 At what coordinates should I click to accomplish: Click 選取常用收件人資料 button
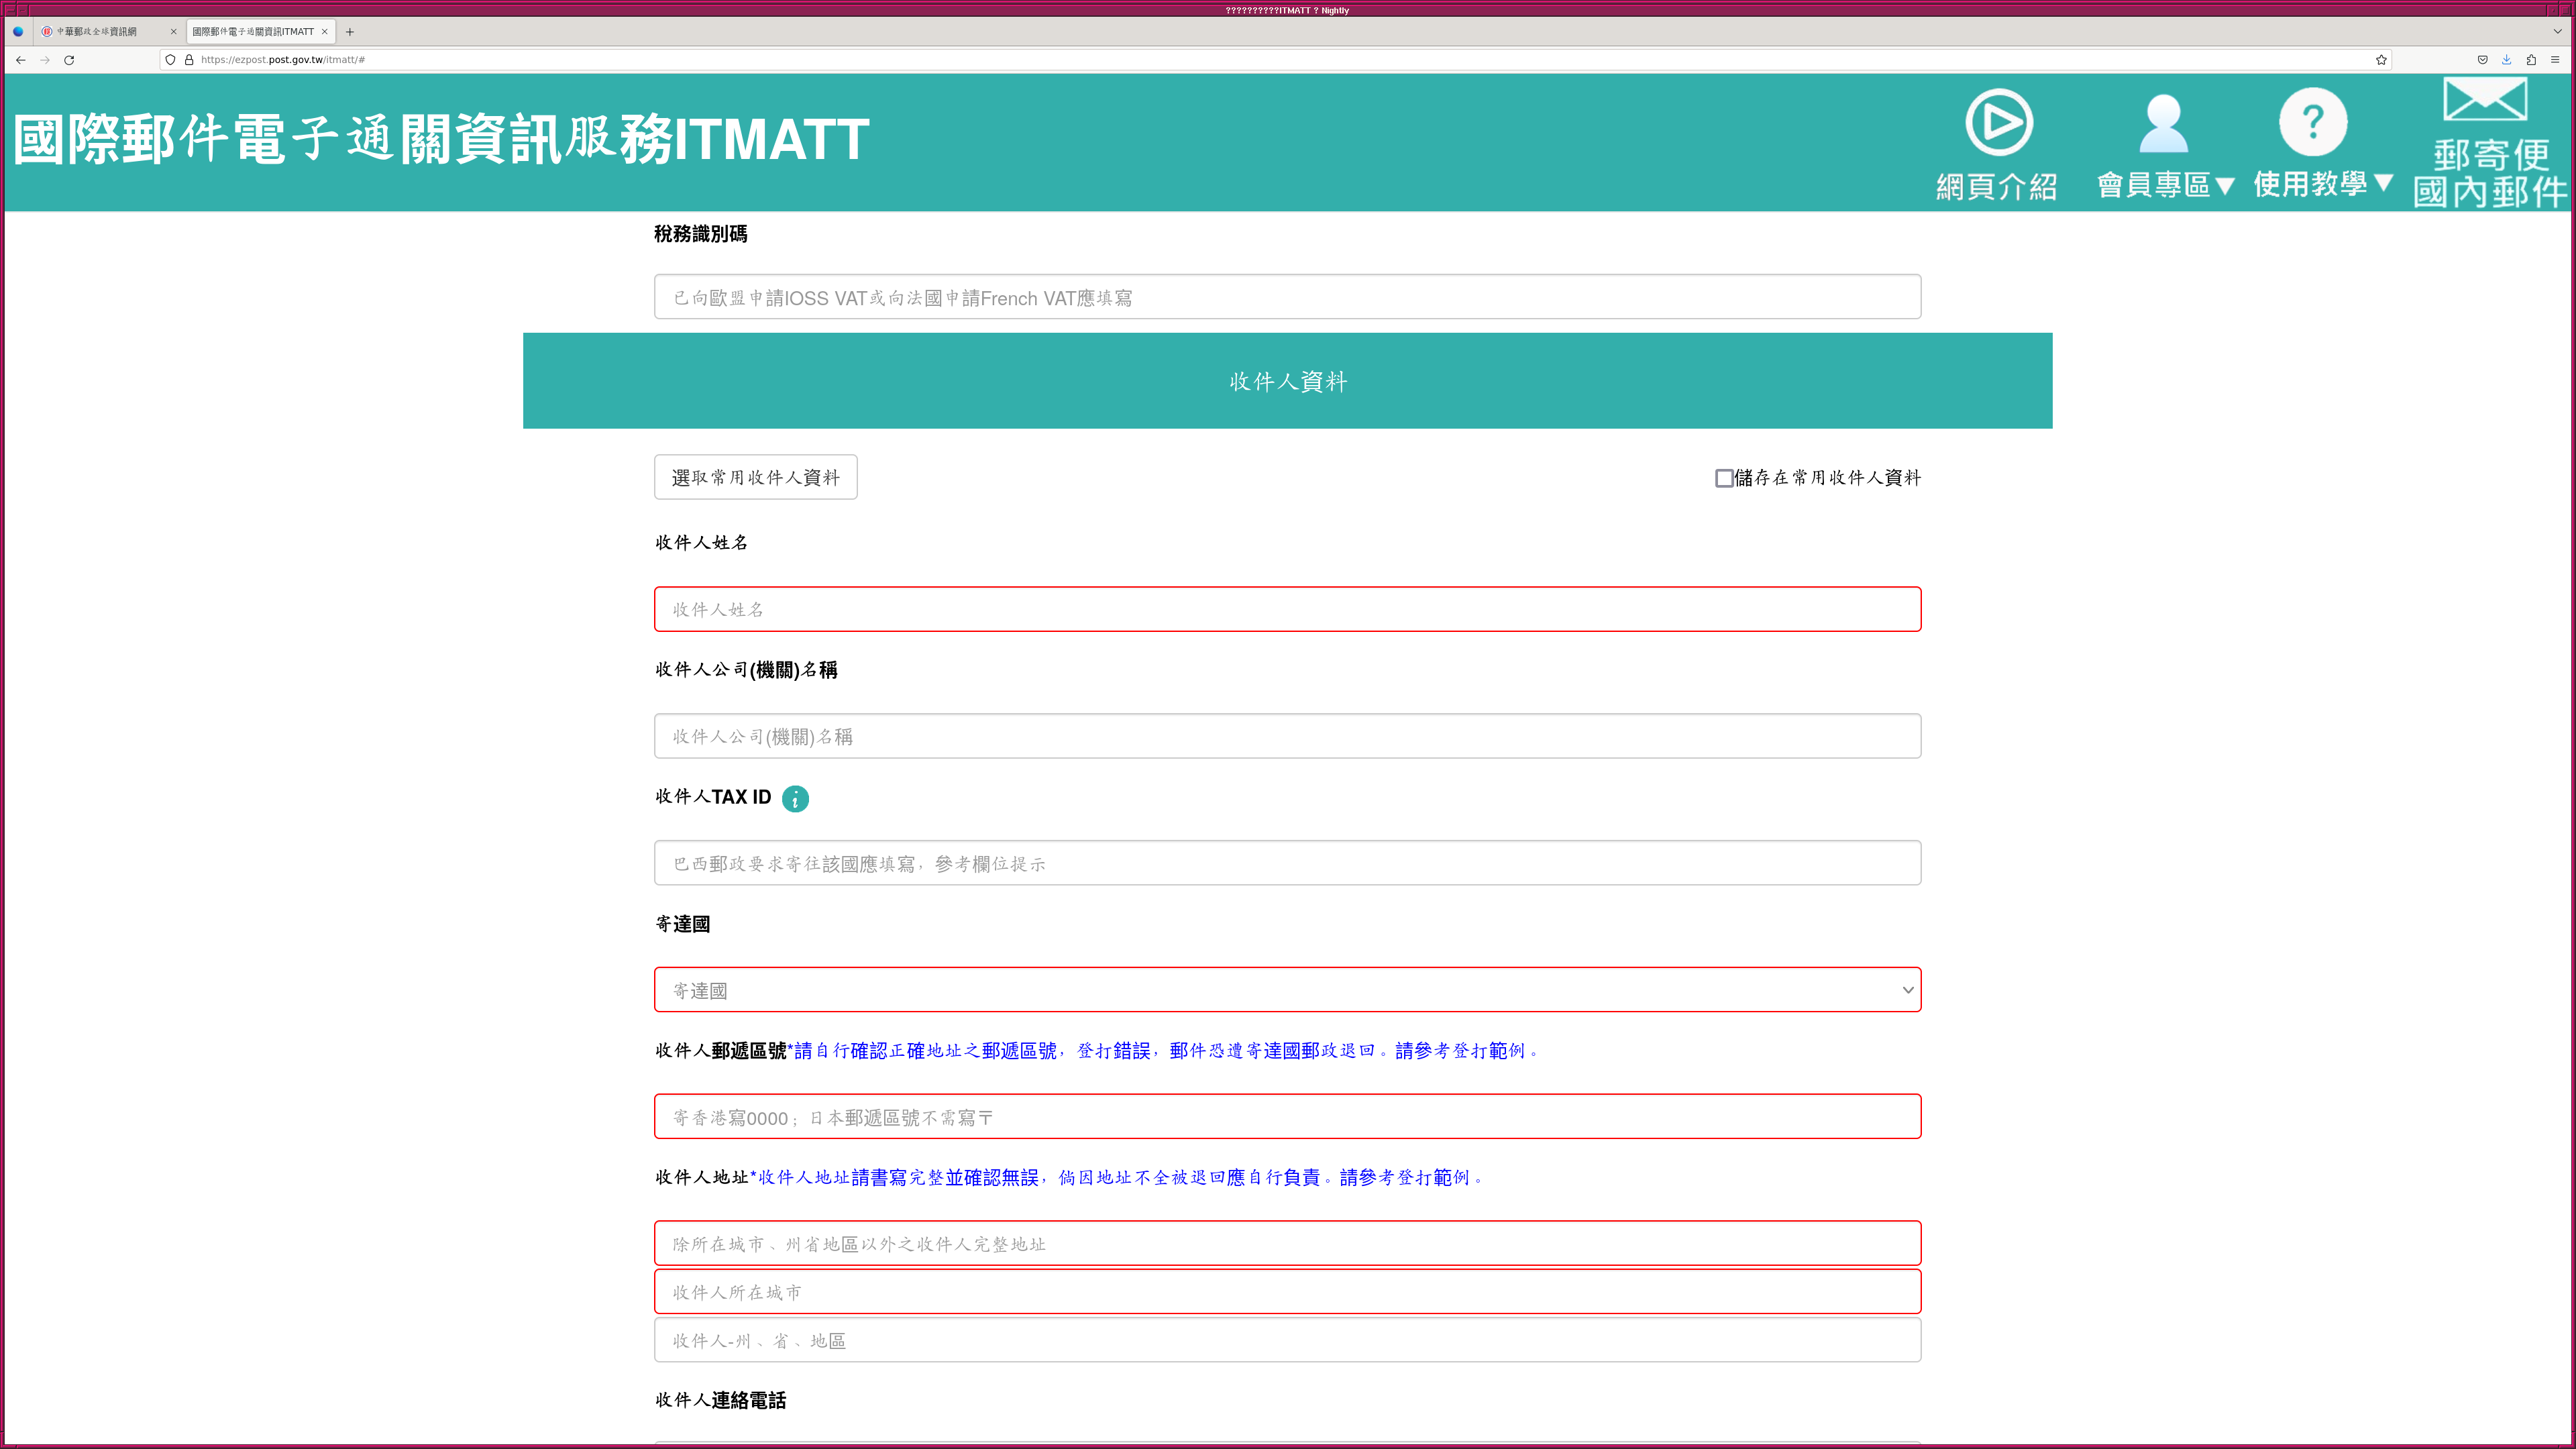(755, 477)
